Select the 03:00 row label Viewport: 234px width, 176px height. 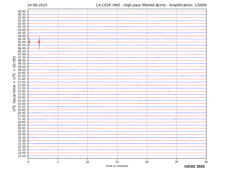pos(22,30)
